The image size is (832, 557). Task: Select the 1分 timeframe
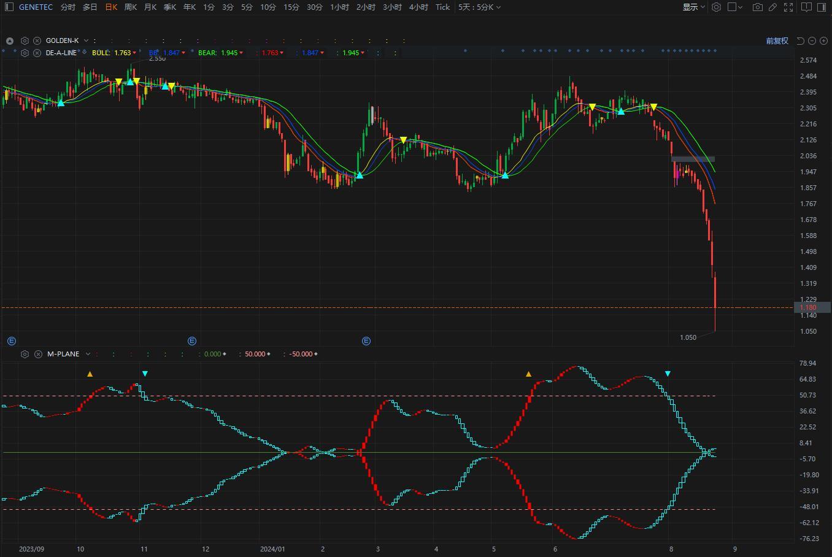pos(209,7)
